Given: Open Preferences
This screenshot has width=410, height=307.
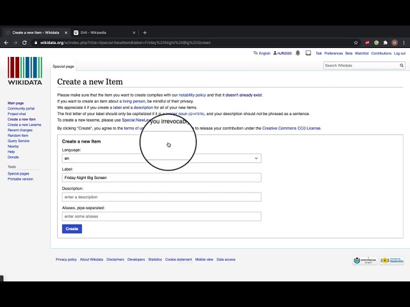Looking at the screenshot, I should [x=333, y=53].
